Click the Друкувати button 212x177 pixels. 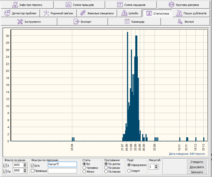[x=197, y=167]
